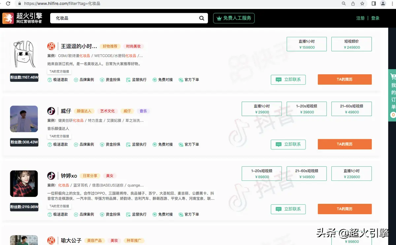Click the 颜值达人 tag
This screenshot has height=245, width=396.
point(84,111)
